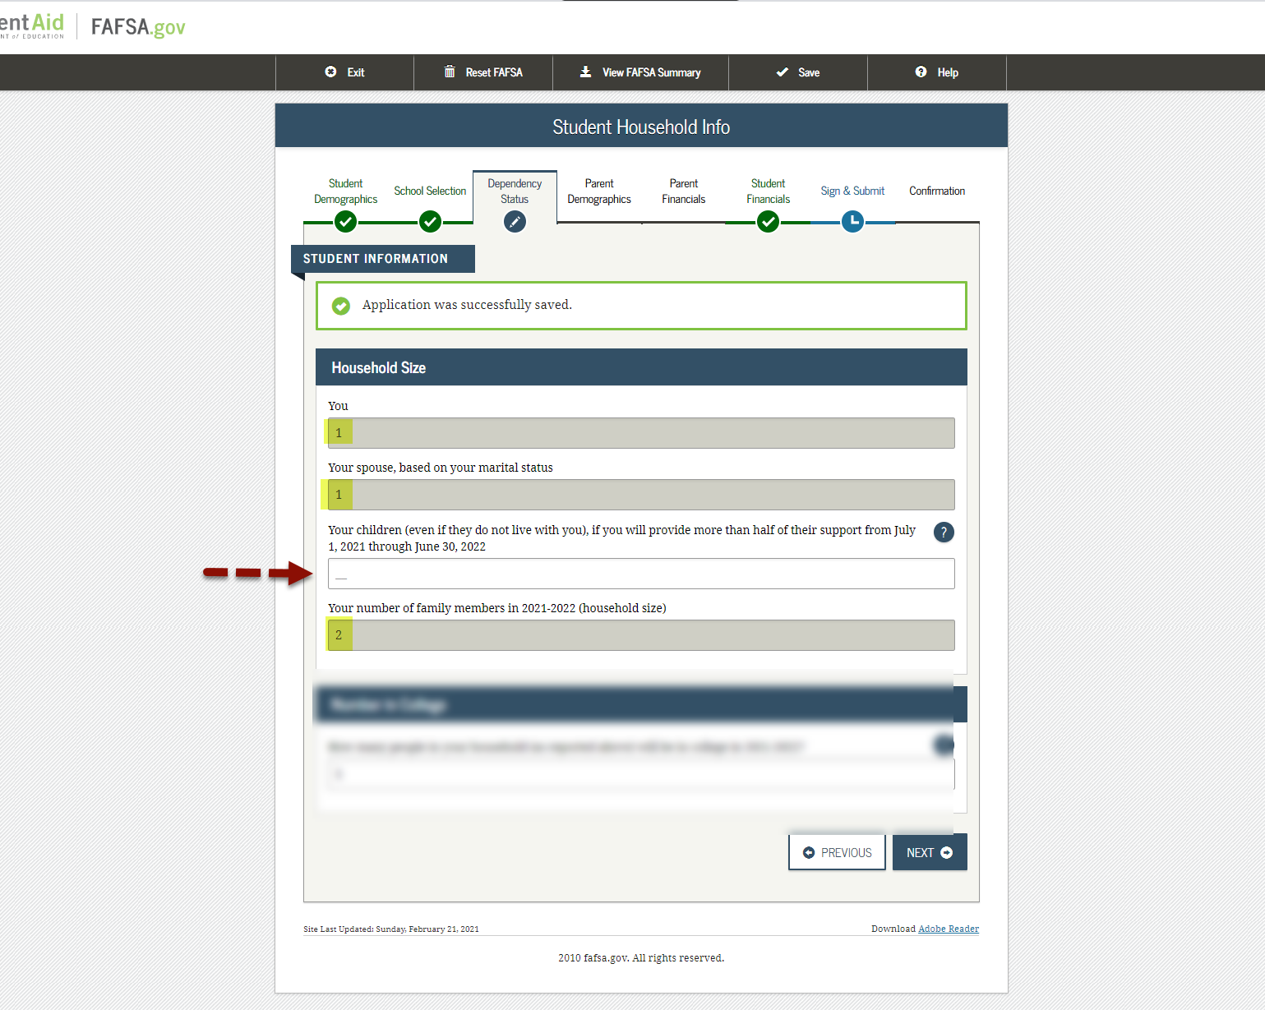Go to the Confirmation step
The width and height of the screenshot is (1265, 1019).
click(936, 191)
